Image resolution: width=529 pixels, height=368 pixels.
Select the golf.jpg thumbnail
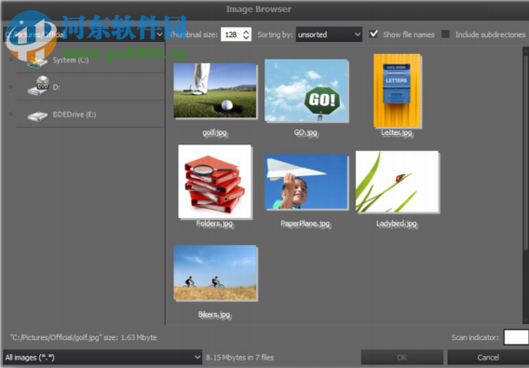coord(215,90)
